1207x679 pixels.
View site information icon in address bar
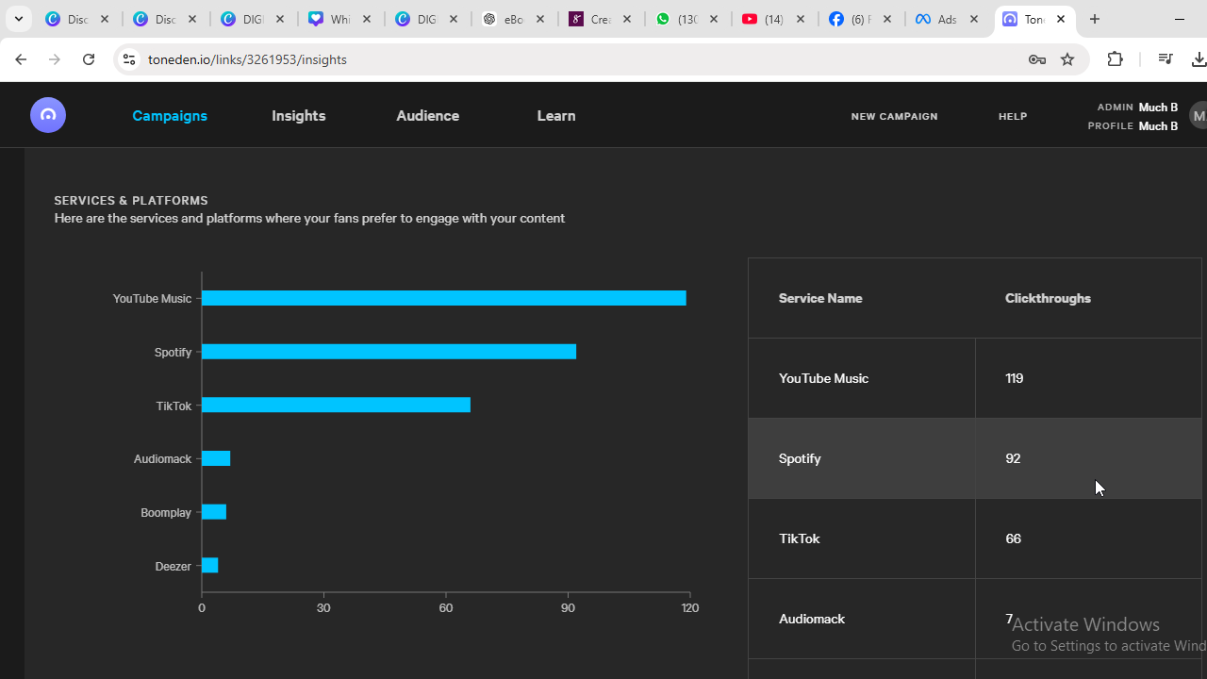pos(128,59)
